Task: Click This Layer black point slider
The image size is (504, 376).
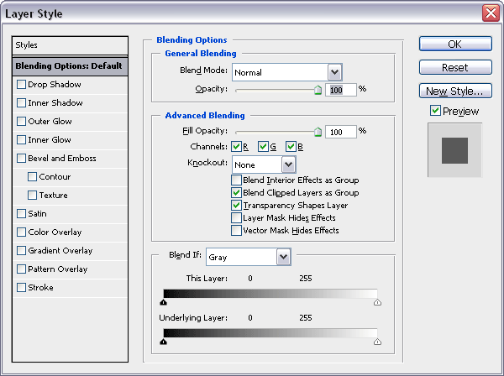Action: coord(163,302)
